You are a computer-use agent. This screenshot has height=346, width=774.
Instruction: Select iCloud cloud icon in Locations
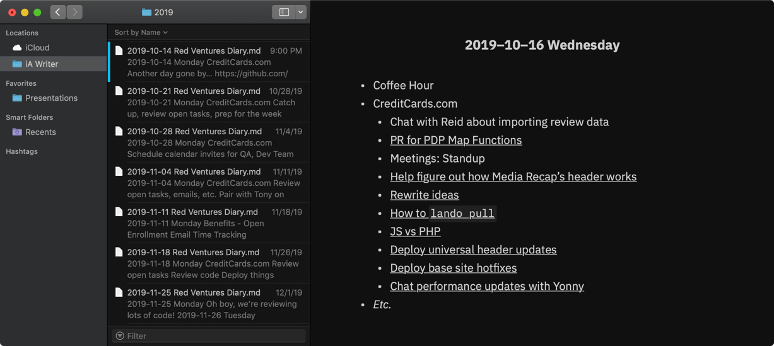pos(17,47)
